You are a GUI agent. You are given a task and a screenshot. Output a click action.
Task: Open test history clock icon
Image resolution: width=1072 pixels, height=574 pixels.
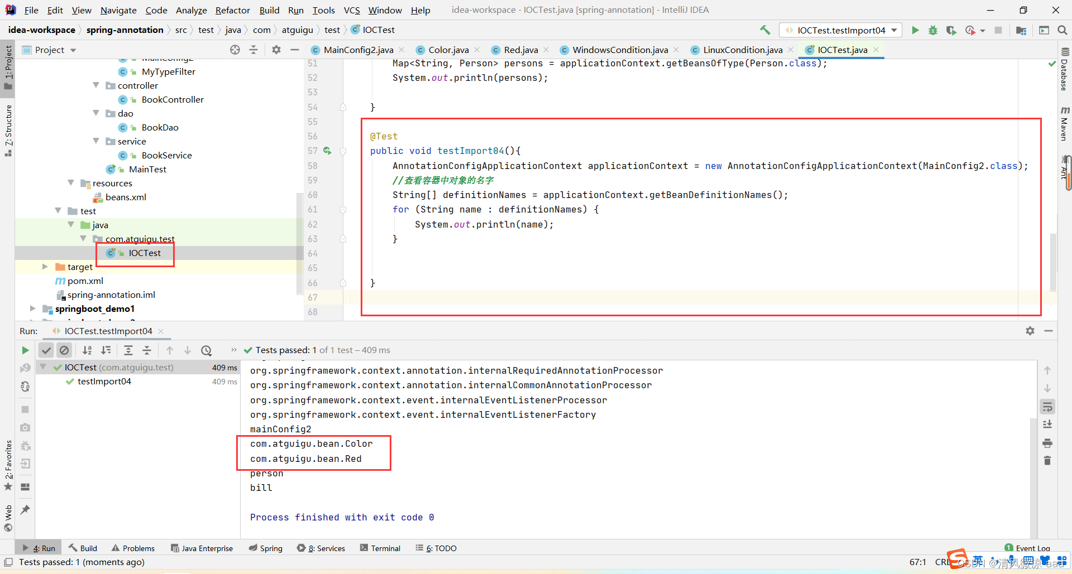[207, 350]
